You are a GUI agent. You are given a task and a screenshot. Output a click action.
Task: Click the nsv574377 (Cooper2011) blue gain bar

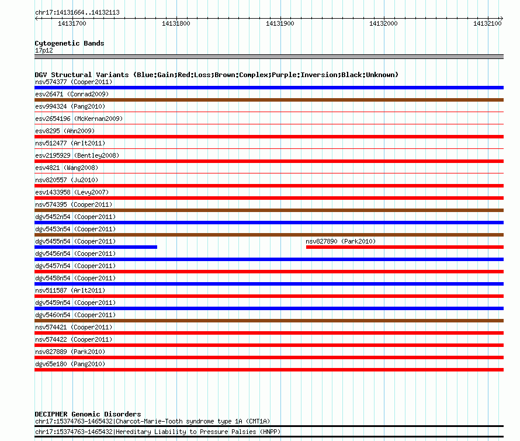[x=269, y=88]
